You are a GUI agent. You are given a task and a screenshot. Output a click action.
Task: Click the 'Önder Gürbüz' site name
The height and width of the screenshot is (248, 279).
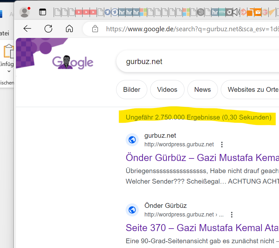[x=165, y=206]
